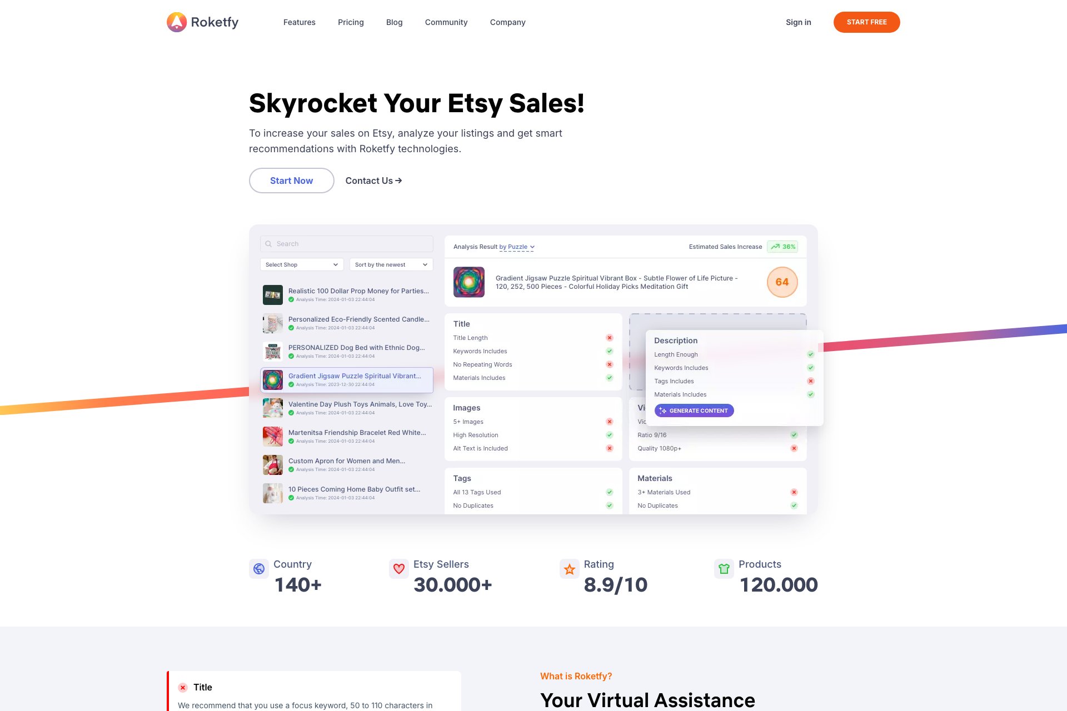
Task: Click the globe icon beside Country
Action: [259, 569]
